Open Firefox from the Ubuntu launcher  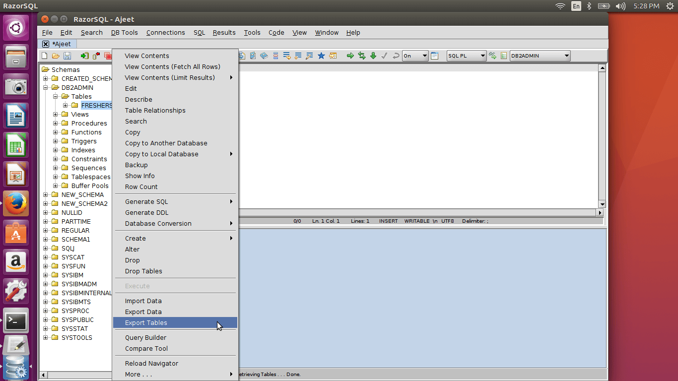[x=16, y=203]
